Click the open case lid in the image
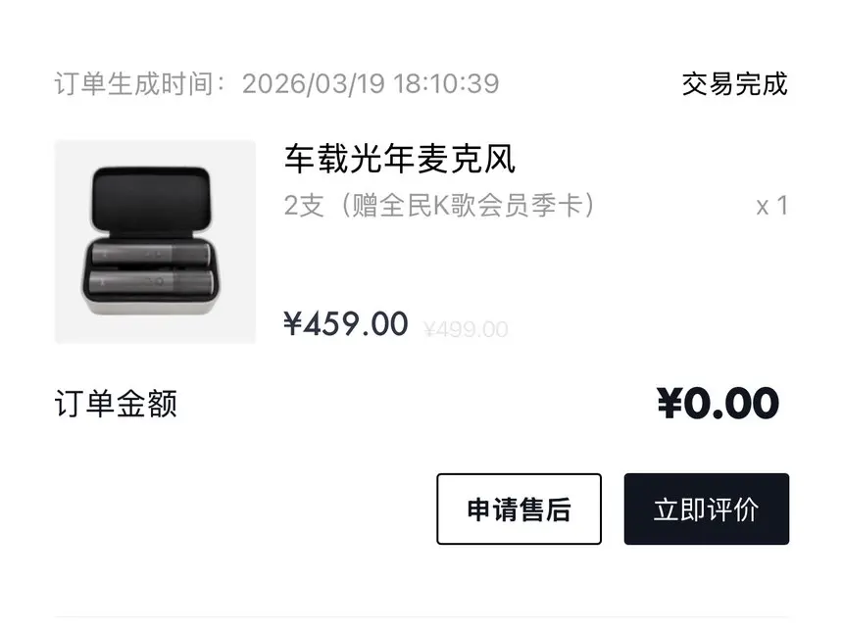Screen dimensions: 843x631 (151, 200)
